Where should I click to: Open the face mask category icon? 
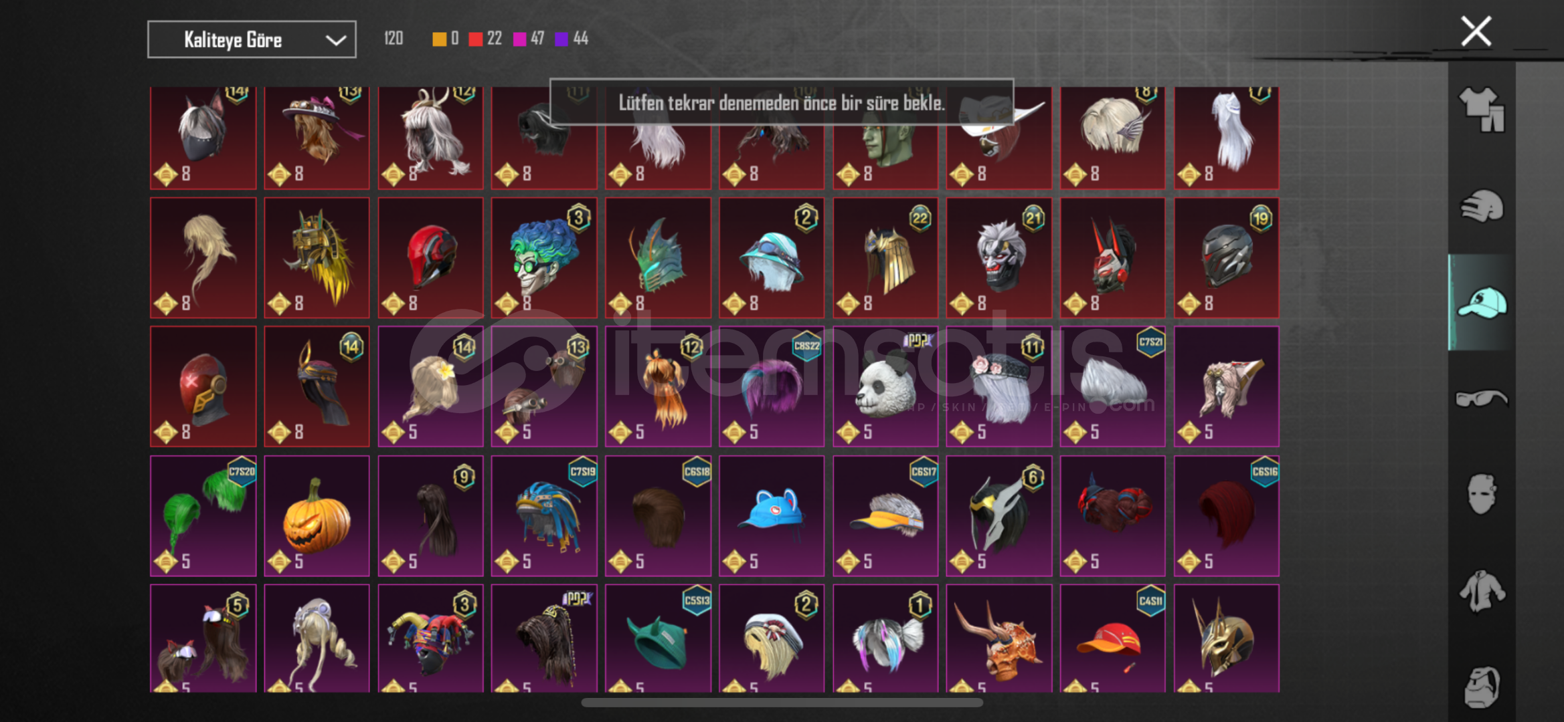(x=1482, y=495)
